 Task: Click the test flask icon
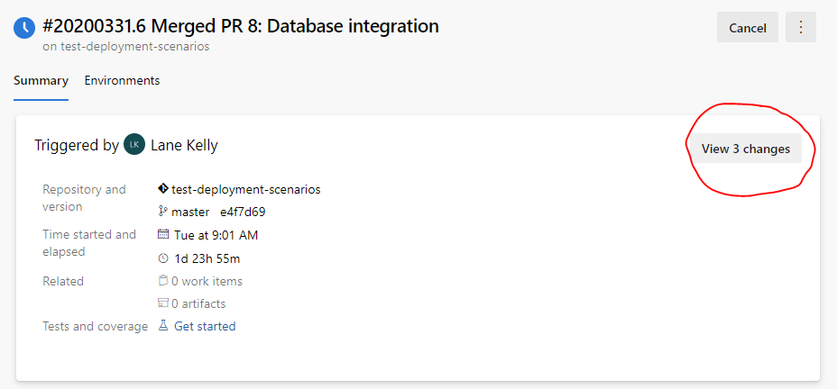point(163,326)
